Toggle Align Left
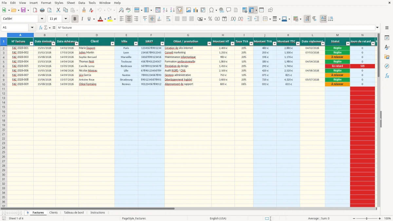Image resolution: width=393 pixels, height=221 pixels. [122, 19]
